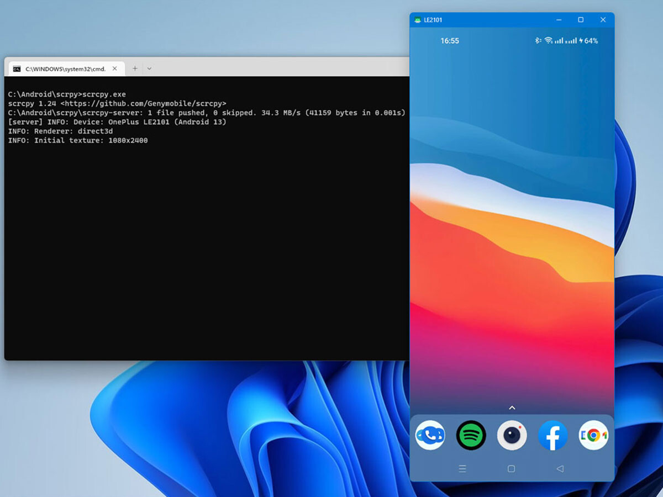Add a new terminal tab with plus button
The height and width of the screenshot is (497, 663).
[135, 68]
